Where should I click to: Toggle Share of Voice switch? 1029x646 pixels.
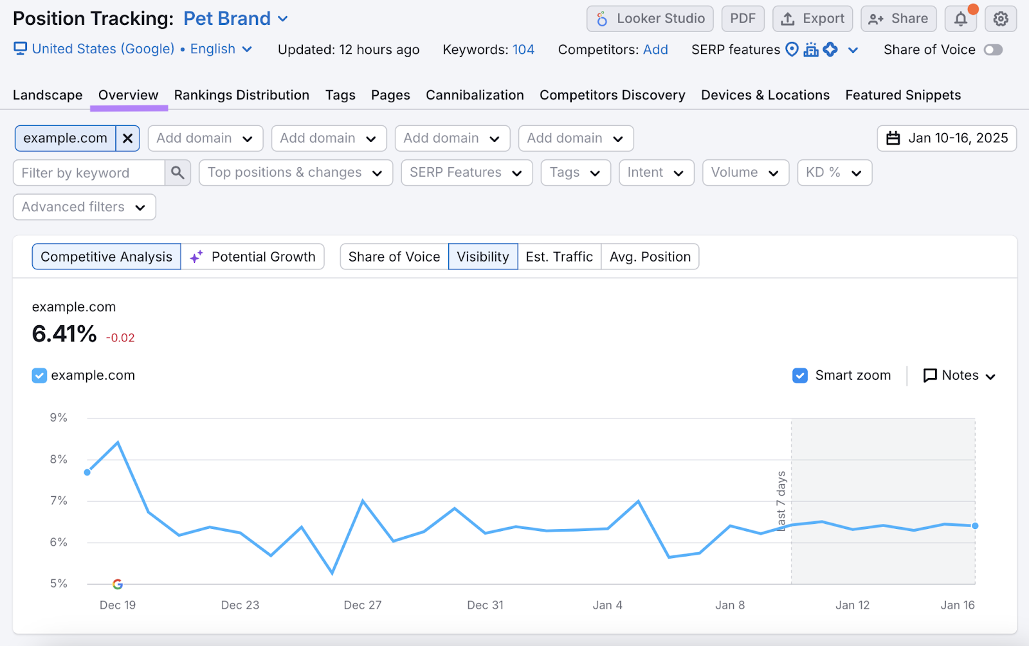coord(993,49)
